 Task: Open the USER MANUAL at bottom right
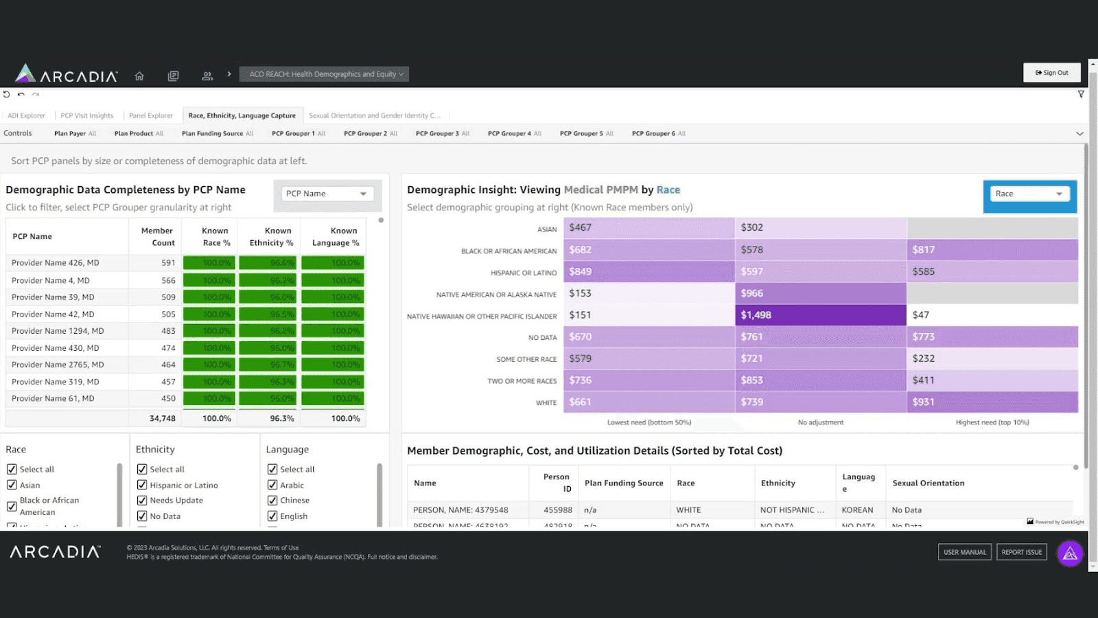(964, 552)
